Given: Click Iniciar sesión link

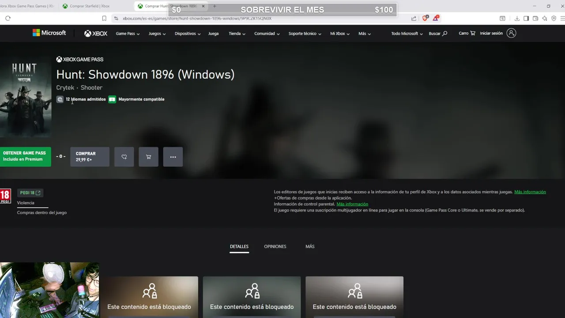Looking at the screenshot, I should tap(491, 33).
